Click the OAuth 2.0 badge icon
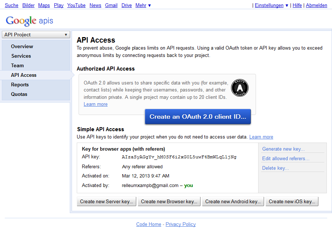The width and height of the screenshot is (332, 230). pyautogui.click(x=240, y=88)
